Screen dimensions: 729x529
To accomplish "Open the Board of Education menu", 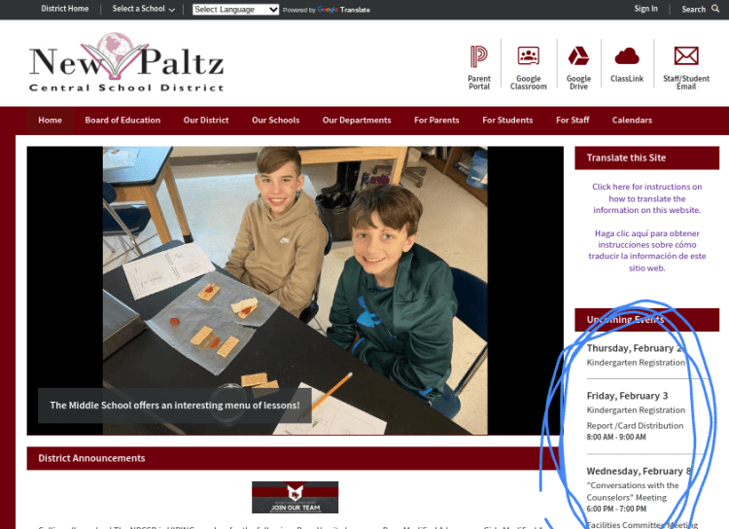I will click(x=122, y=121).
